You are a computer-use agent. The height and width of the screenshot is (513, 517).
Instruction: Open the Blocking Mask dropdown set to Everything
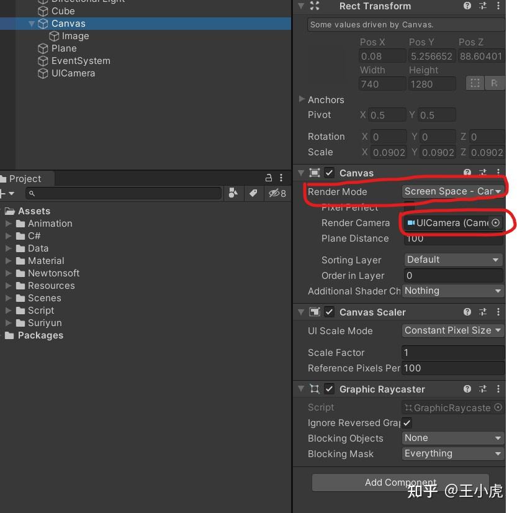pyautogui.click(x=452, y=453)
